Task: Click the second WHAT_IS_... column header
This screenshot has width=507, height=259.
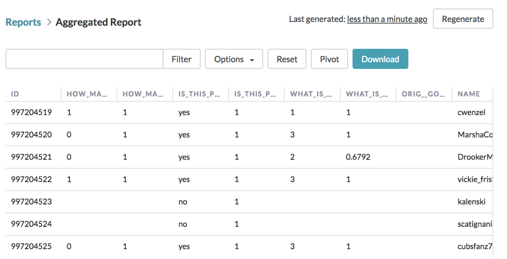Action: [367, 94]
